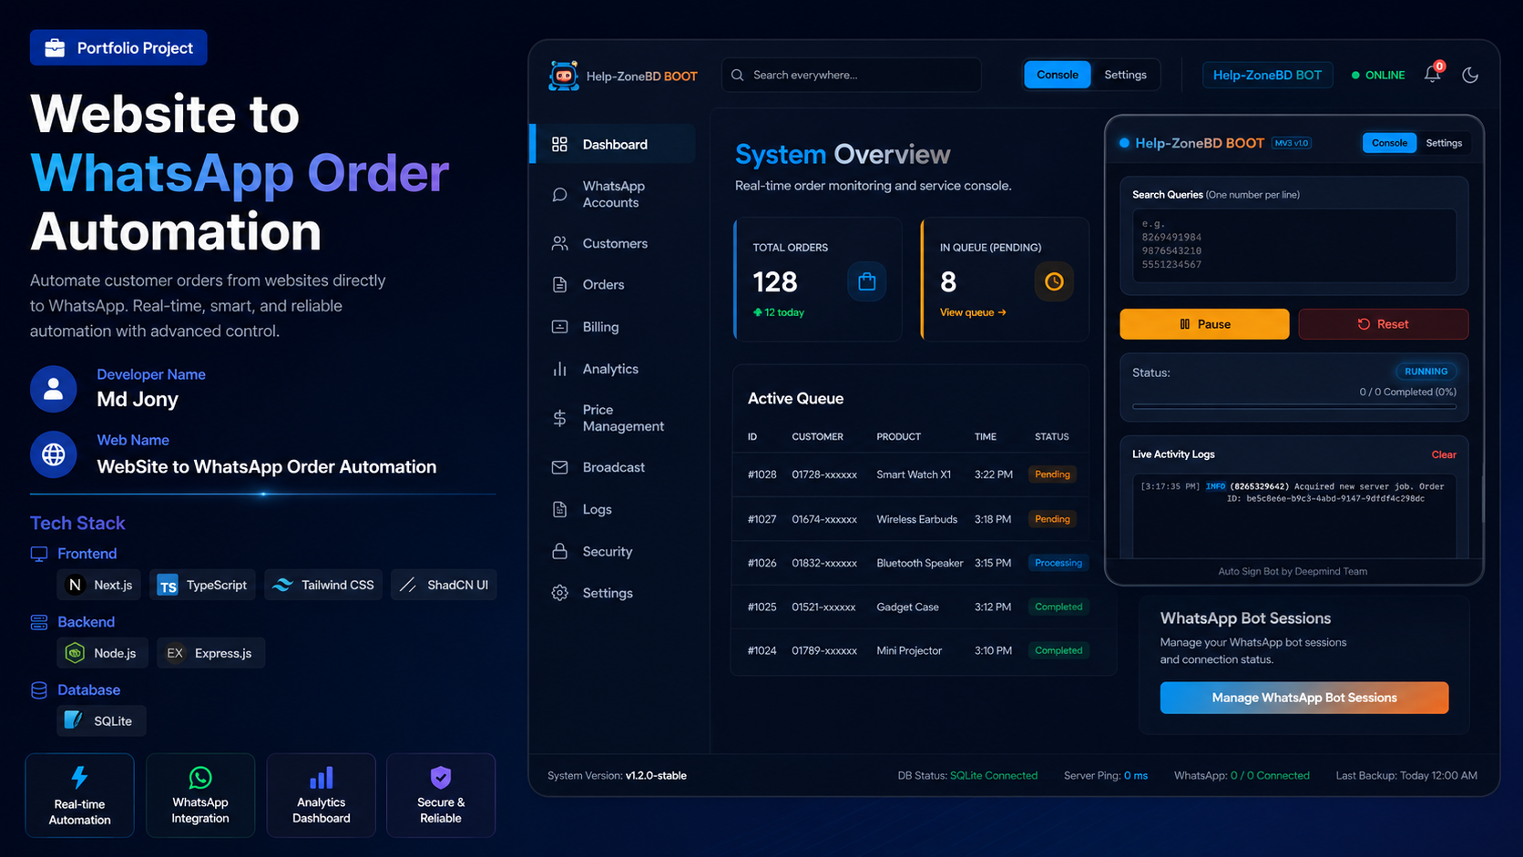Open Broadcast in the sidebar
The width and height of the screenshot is (1523, 857).
click(613, 467)
